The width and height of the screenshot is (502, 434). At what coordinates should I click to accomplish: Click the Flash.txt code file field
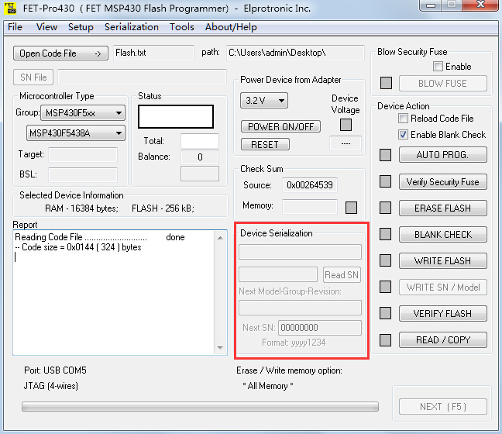click(153, 53)
